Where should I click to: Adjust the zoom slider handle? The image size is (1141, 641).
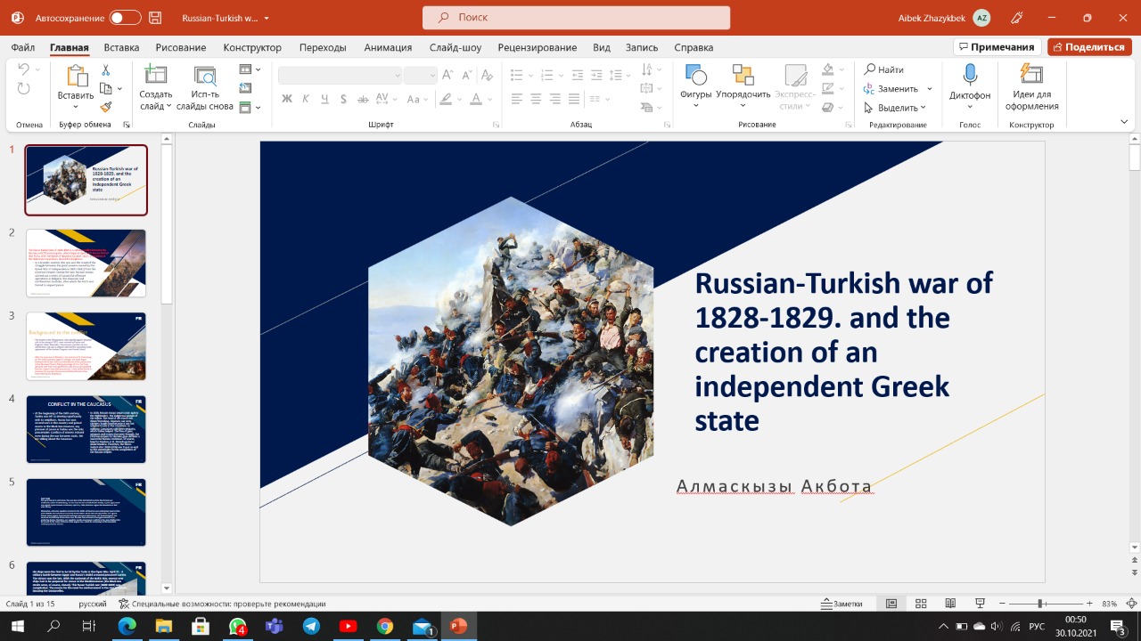(x=1040, y=604)
